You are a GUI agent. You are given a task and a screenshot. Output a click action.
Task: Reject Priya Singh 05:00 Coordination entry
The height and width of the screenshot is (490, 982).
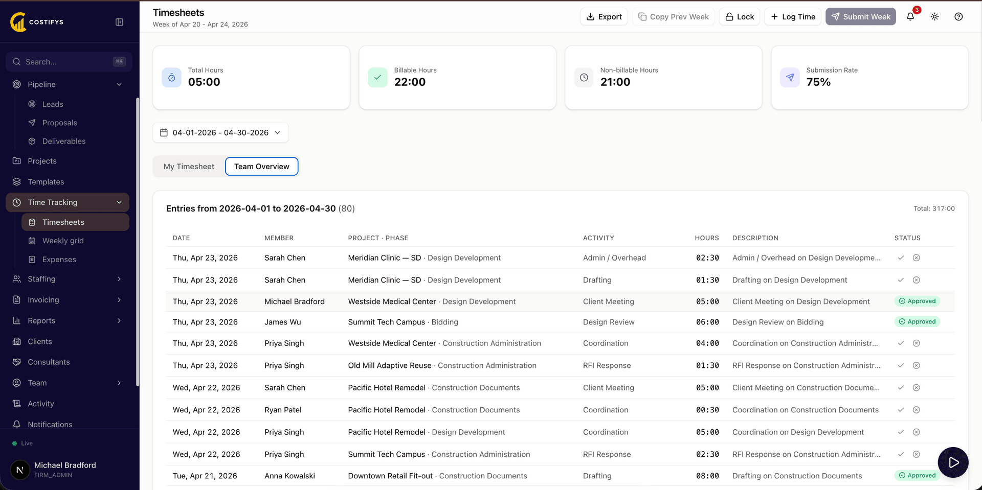click(917, 432)
